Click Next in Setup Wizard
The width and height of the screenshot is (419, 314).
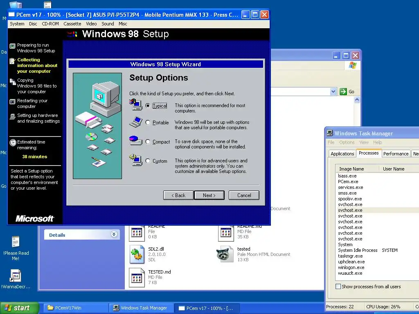coord(209,195)
